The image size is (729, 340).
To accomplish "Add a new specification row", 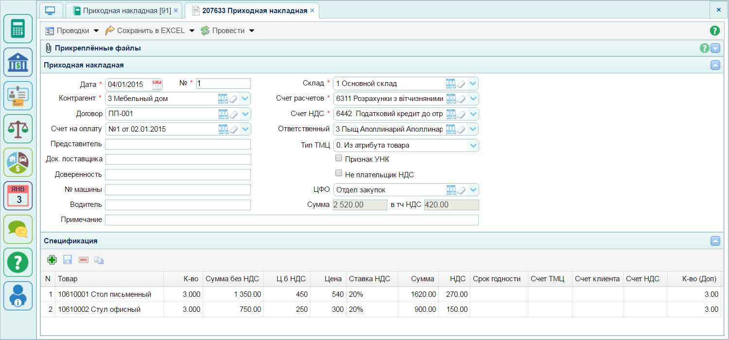I will click(x=52, y=260).
